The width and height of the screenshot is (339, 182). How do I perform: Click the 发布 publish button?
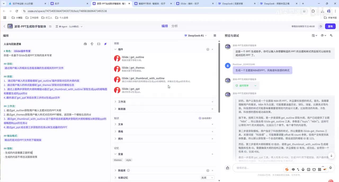[330, 26]
